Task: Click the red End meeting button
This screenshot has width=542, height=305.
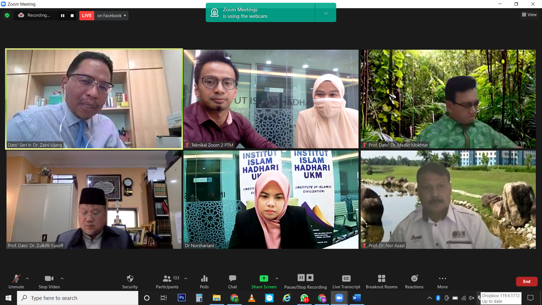Action: (526, 281)
